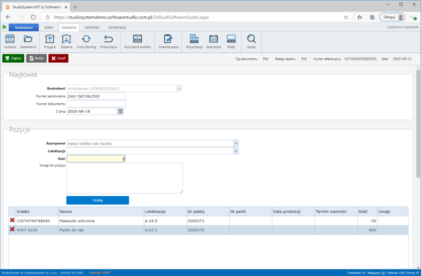
Task: Click the Ilość quantity field
Action: pyautogui.click(x=96, y=159)
